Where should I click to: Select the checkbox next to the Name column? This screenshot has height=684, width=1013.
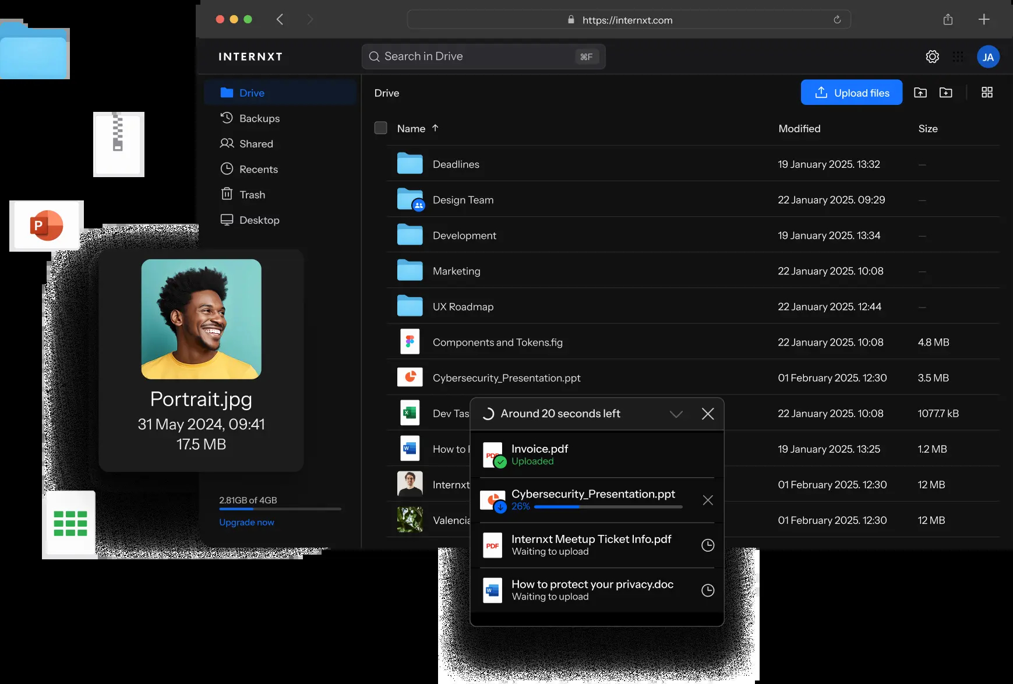point(380,128)
